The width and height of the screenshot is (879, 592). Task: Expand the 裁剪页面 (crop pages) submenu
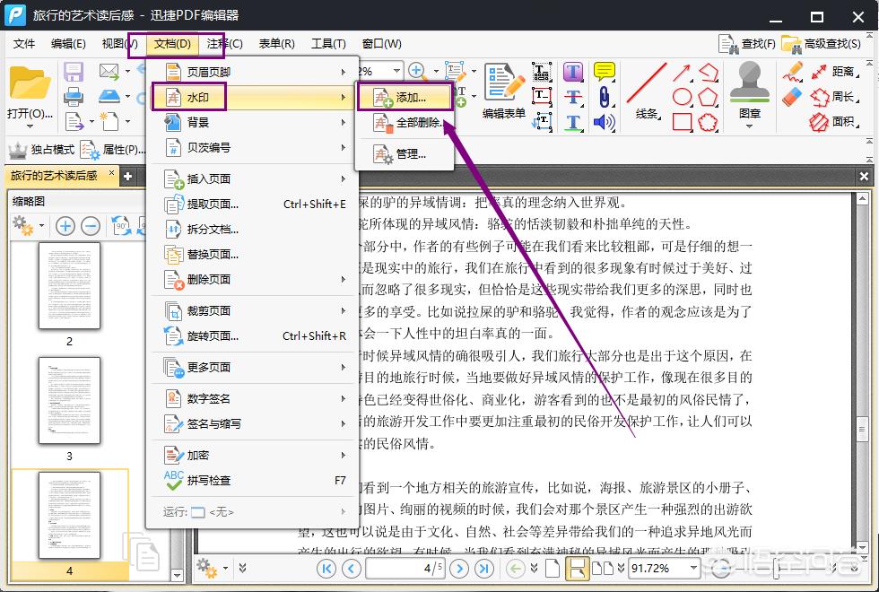coord(208,313)
